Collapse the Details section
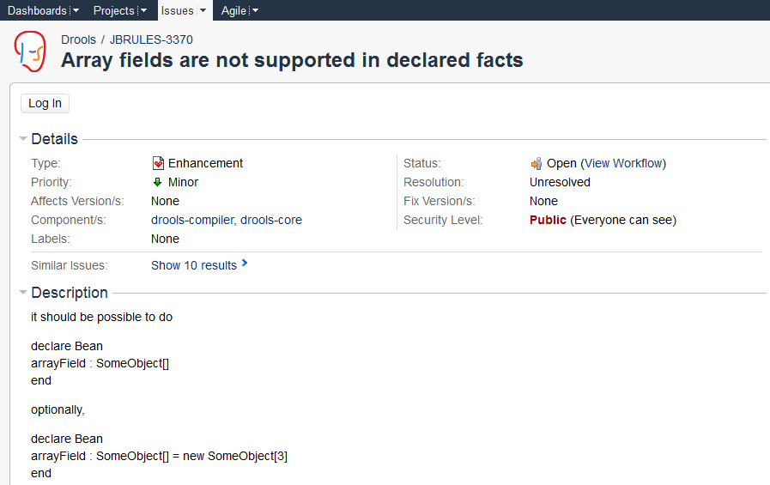Image resolution: width=770 pixels, height=485 pixels. click(23, 139)
